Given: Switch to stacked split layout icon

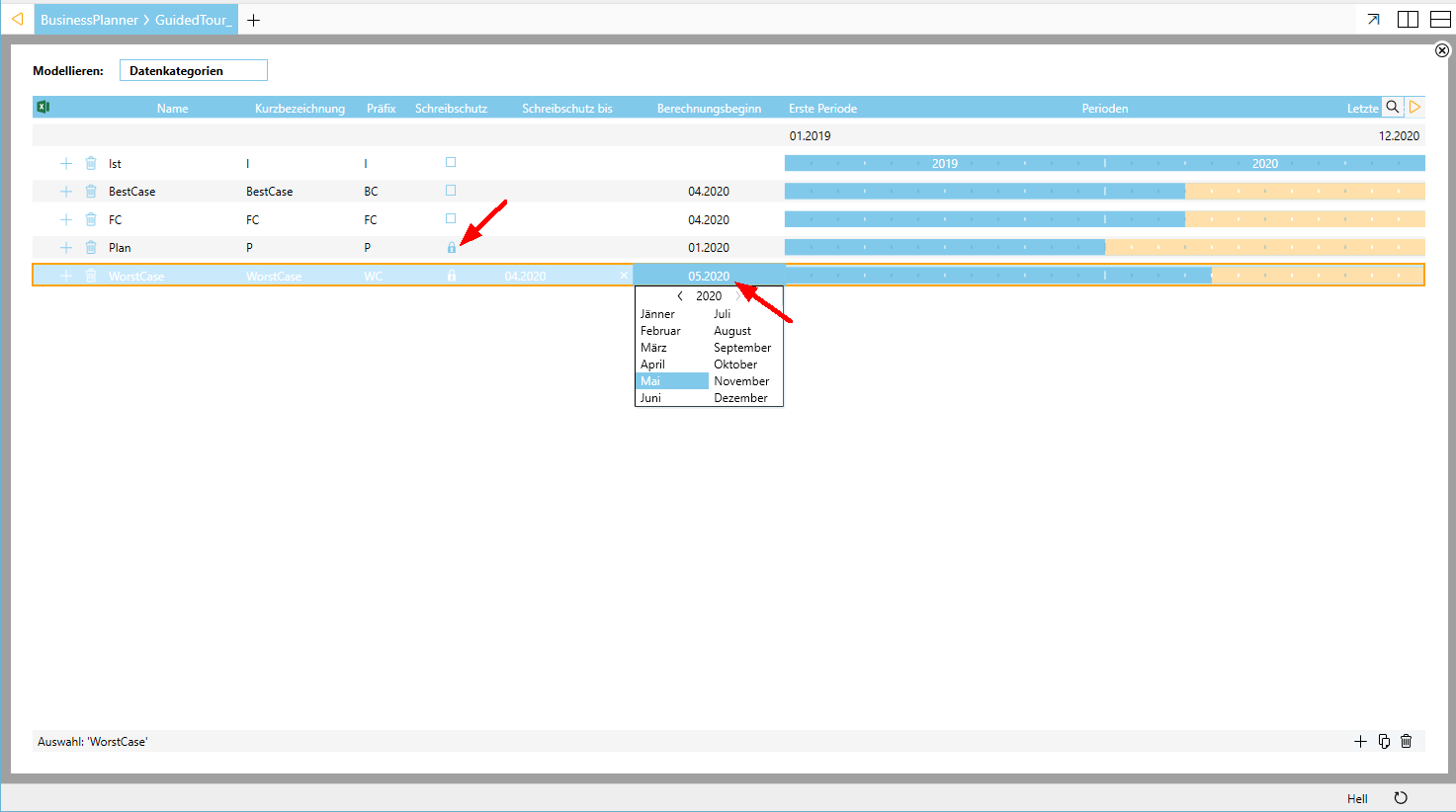Looking at the screenshot, I should (1440, 19).
